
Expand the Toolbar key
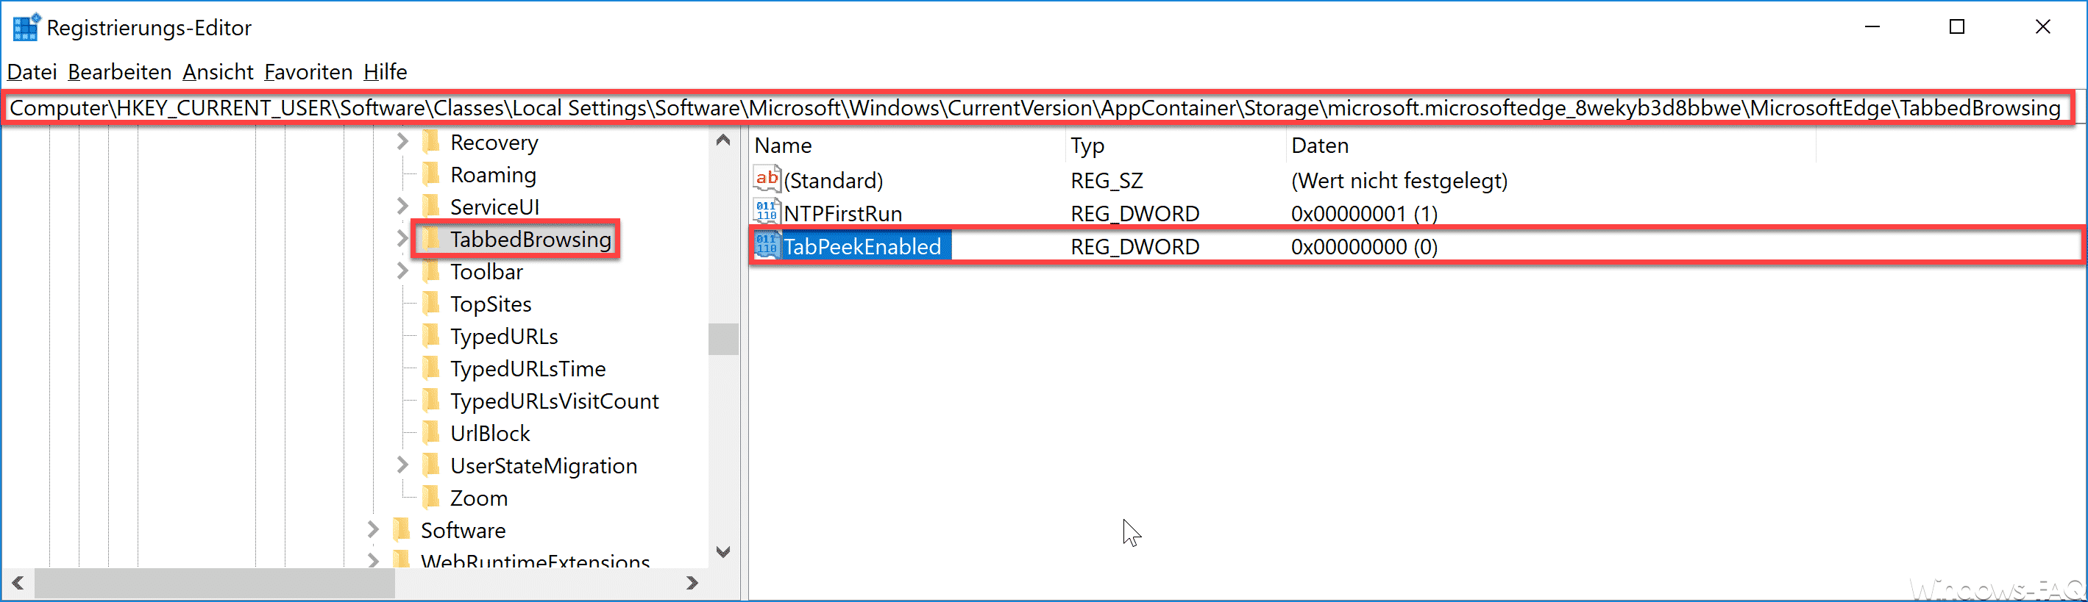point(403,271)
